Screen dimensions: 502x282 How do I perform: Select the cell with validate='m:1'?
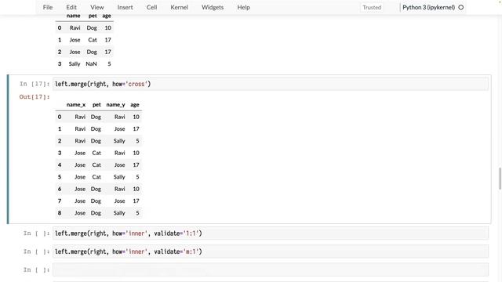coord(271,251)
